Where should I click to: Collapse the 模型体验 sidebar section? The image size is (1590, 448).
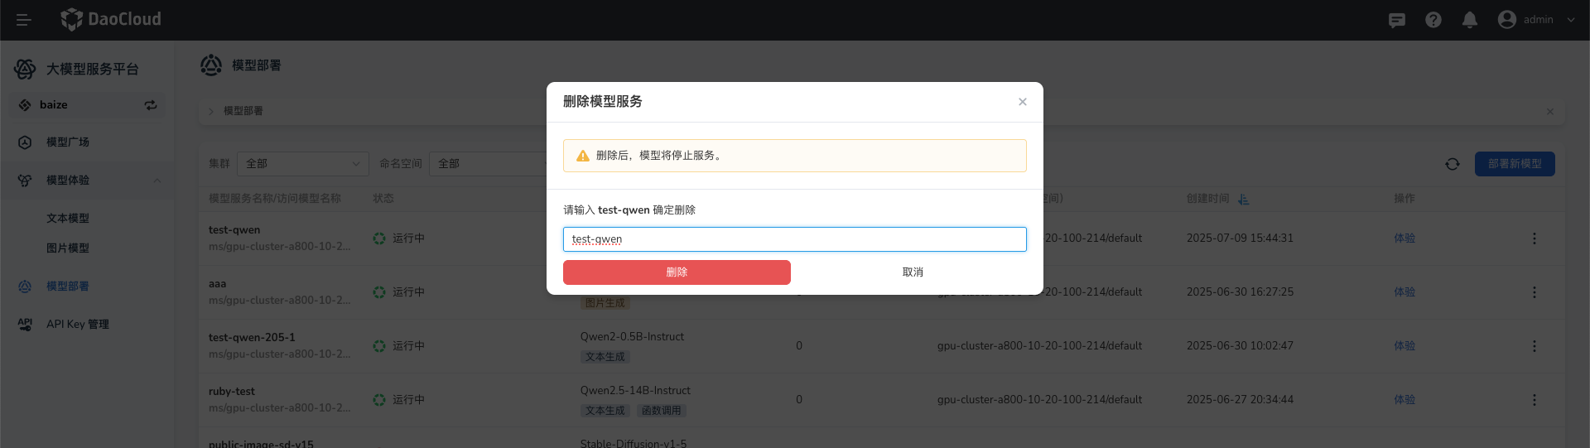157,181
